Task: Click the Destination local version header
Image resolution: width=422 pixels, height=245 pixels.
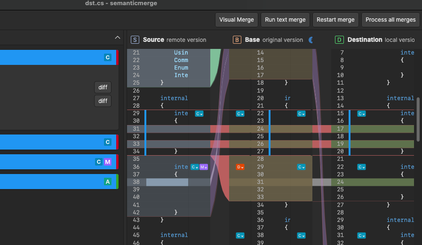Action: 381,40
